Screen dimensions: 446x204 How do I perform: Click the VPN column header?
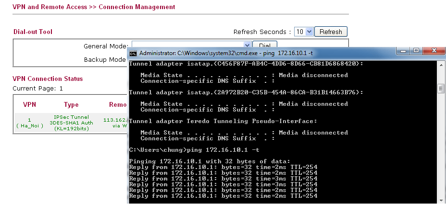tap(30, 104)
